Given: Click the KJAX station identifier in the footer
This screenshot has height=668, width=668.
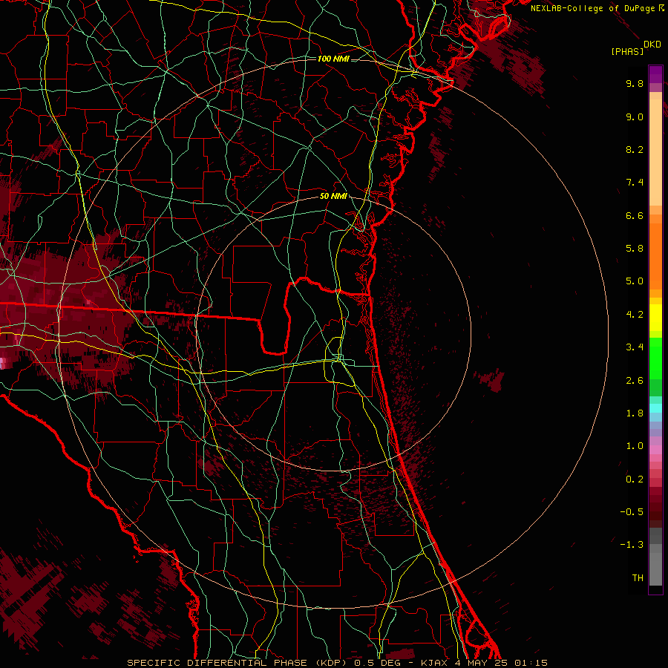Looking at the screenshot, I should (x=434, y=663).
